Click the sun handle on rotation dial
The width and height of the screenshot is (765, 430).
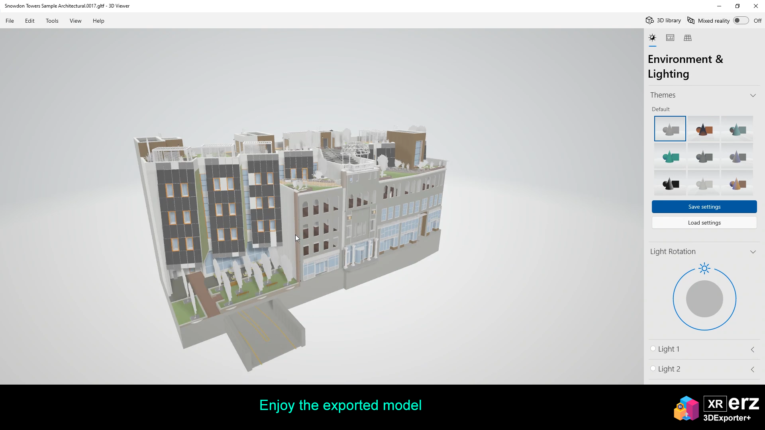(704, 269)
